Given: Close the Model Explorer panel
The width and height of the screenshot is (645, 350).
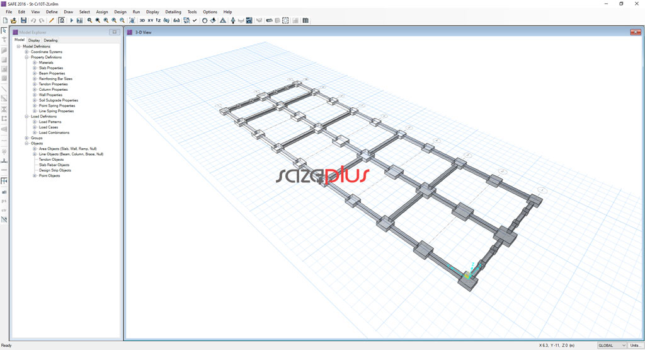Looking at the screenshot, I should coord(115,32).
